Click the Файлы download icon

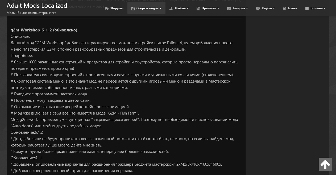coord(171,9)
